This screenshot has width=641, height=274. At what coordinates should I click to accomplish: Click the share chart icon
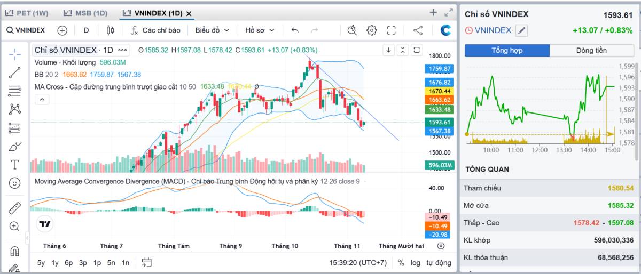(418, 30)
